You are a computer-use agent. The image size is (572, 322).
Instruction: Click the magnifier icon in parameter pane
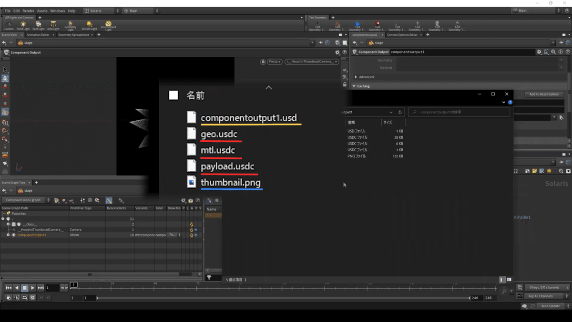[553, 52]
